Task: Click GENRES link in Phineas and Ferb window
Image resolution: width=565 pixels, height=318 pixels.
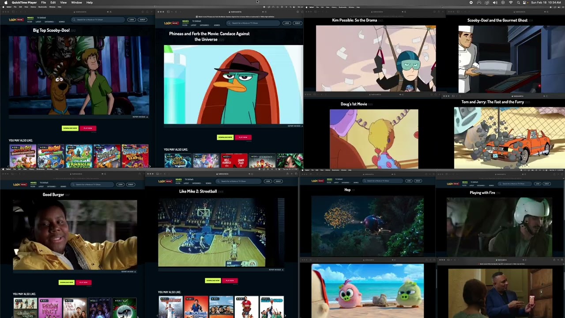Action: (216, 25)
